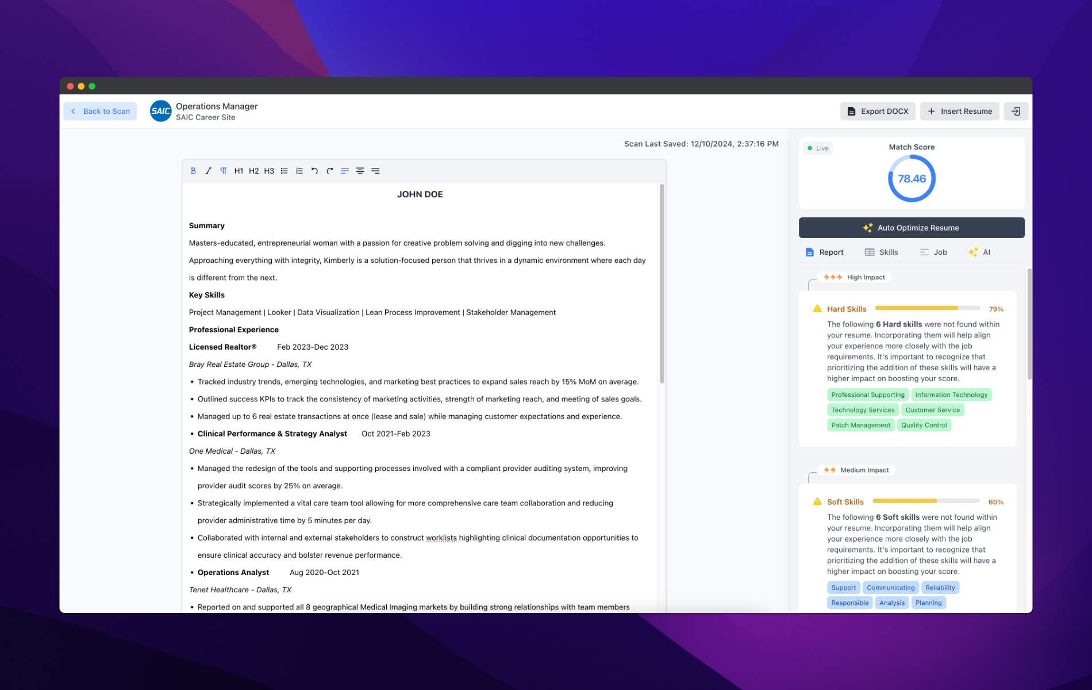Center align the text

(x=360, y=171)
